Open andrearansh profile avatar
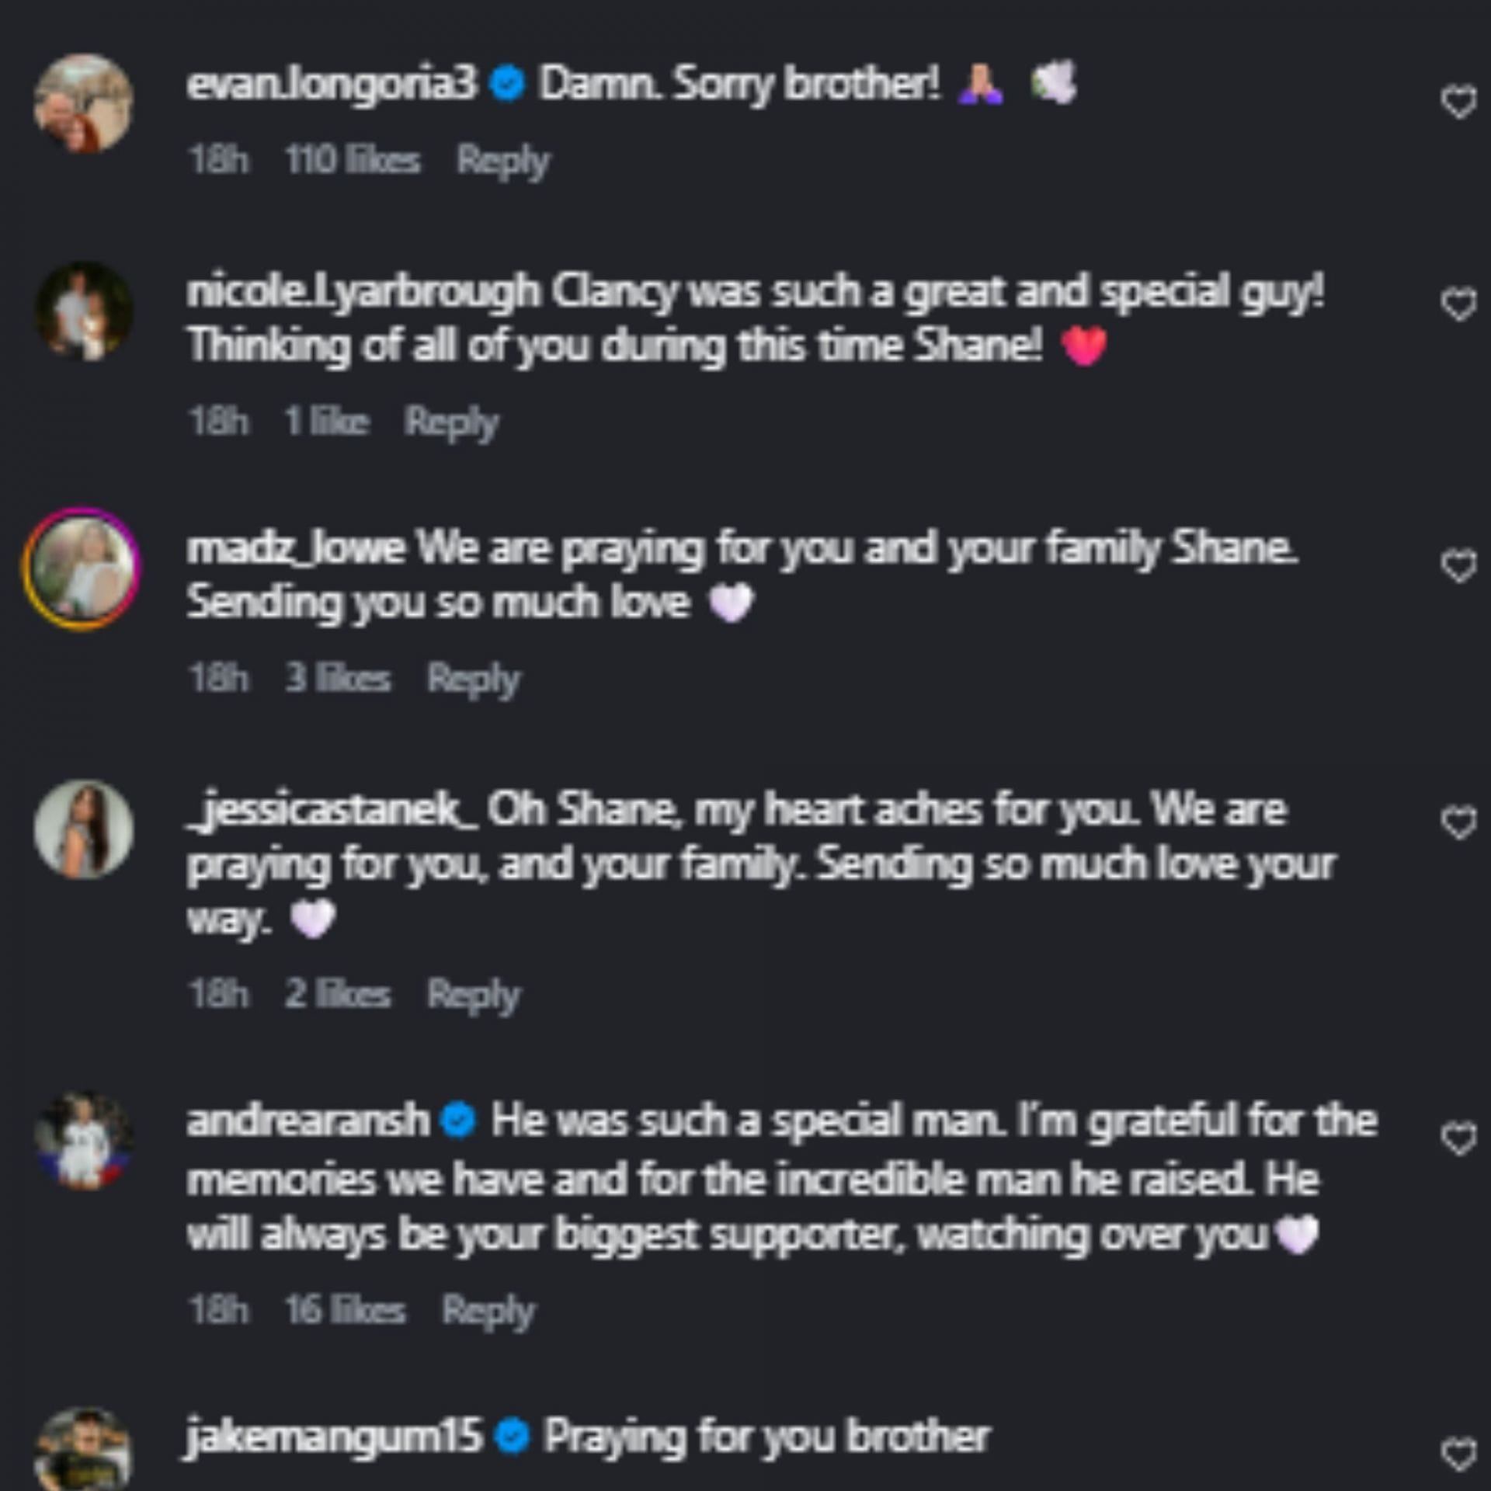Image resolution: width=1491 pixels, height=1491 pixels. pos(84,1141)
